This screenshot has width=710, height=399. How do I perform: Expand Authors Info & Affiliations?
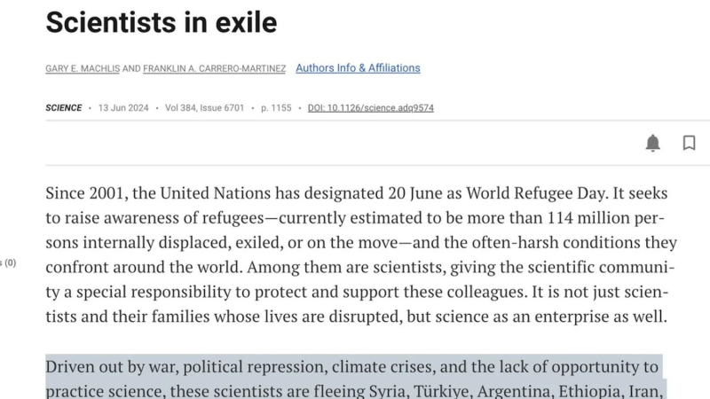(358, 68)
